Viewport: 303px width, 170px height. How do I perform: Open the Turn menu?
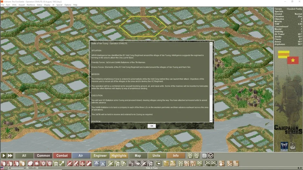point(8,5)
